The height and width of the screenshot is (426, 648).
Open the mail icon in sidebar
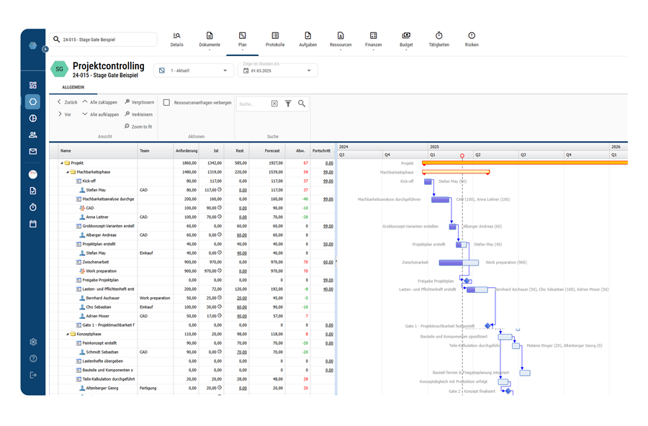tap(33, 152)
